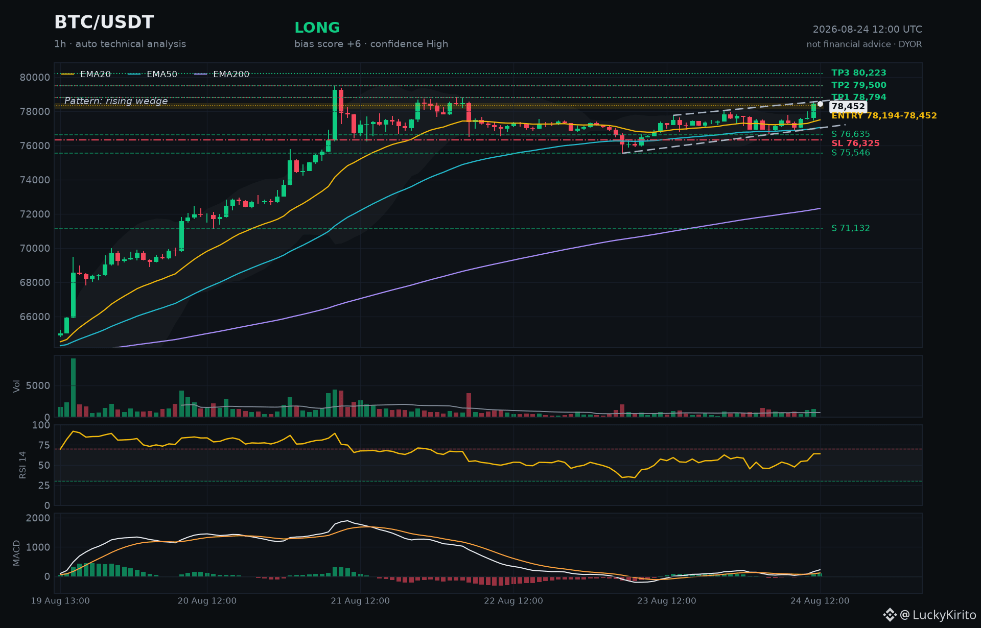The width and height of the screenshot is (981, 628).
Task: Click the EMA50 legend entry
Action: [153, 74]
